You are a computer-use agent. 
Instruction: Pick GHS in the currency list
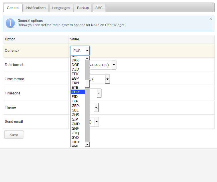tap(78, 115)
